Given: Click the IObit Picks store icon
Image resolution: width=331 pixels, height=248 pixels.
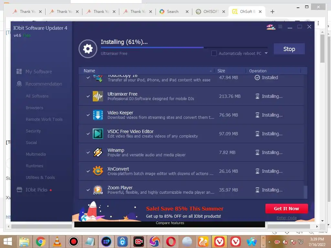Looking at the screenshot, I should 19,190.
